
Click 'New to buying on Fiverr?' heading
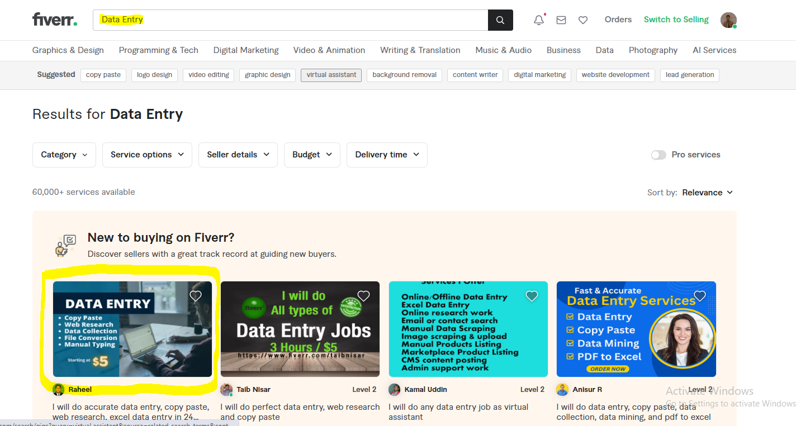[x=161, y=238]
